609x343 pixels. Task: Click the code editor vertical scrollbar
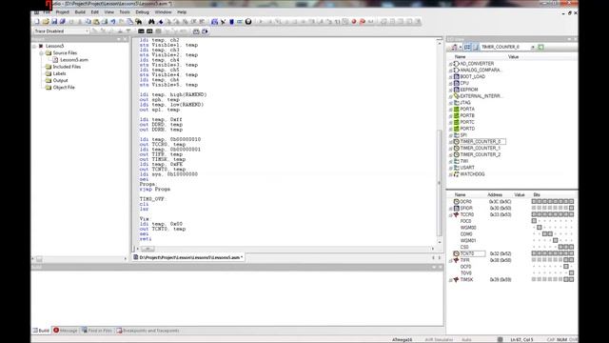pos(440,142)
